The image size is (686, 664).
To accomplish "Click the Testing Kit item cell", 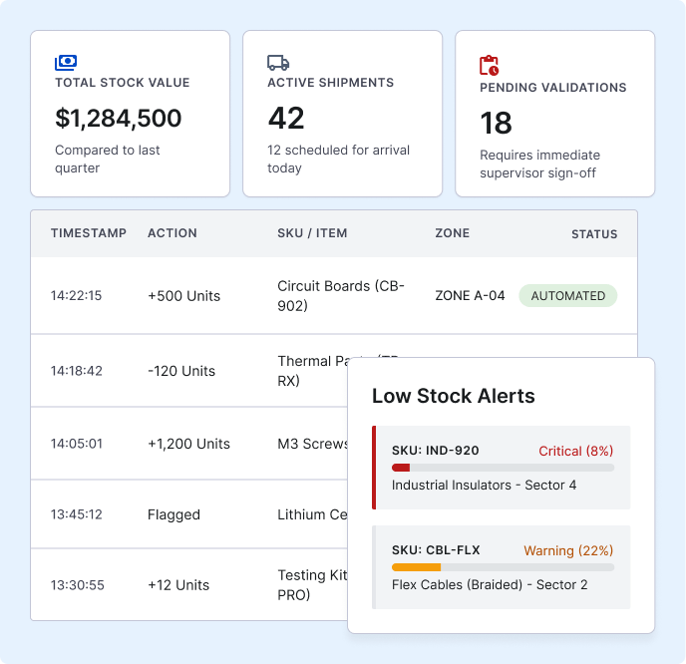I will tap(312, 585).
